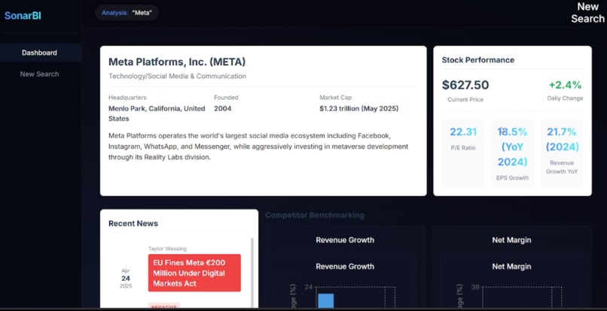
Task: Click the 18.5% EPS Growth tile
Action: pos(512,153)
